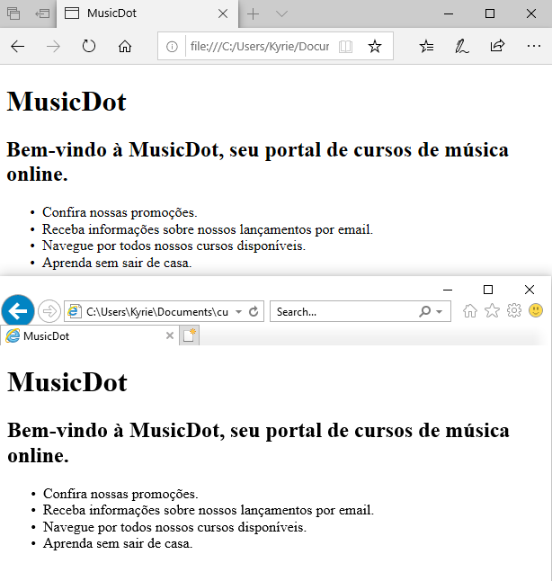The height and width of the screenshot is (581, 552).
Task: Expand Internet Explorer address bar autocomplete dropdown
Action: [238, 312]
